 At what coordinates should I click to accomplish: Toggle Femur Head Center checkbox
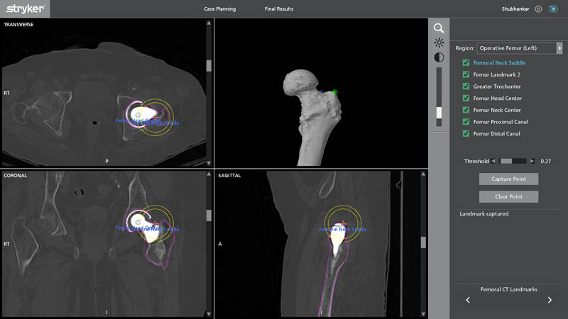pyautogui.click(x=466, y=98)
